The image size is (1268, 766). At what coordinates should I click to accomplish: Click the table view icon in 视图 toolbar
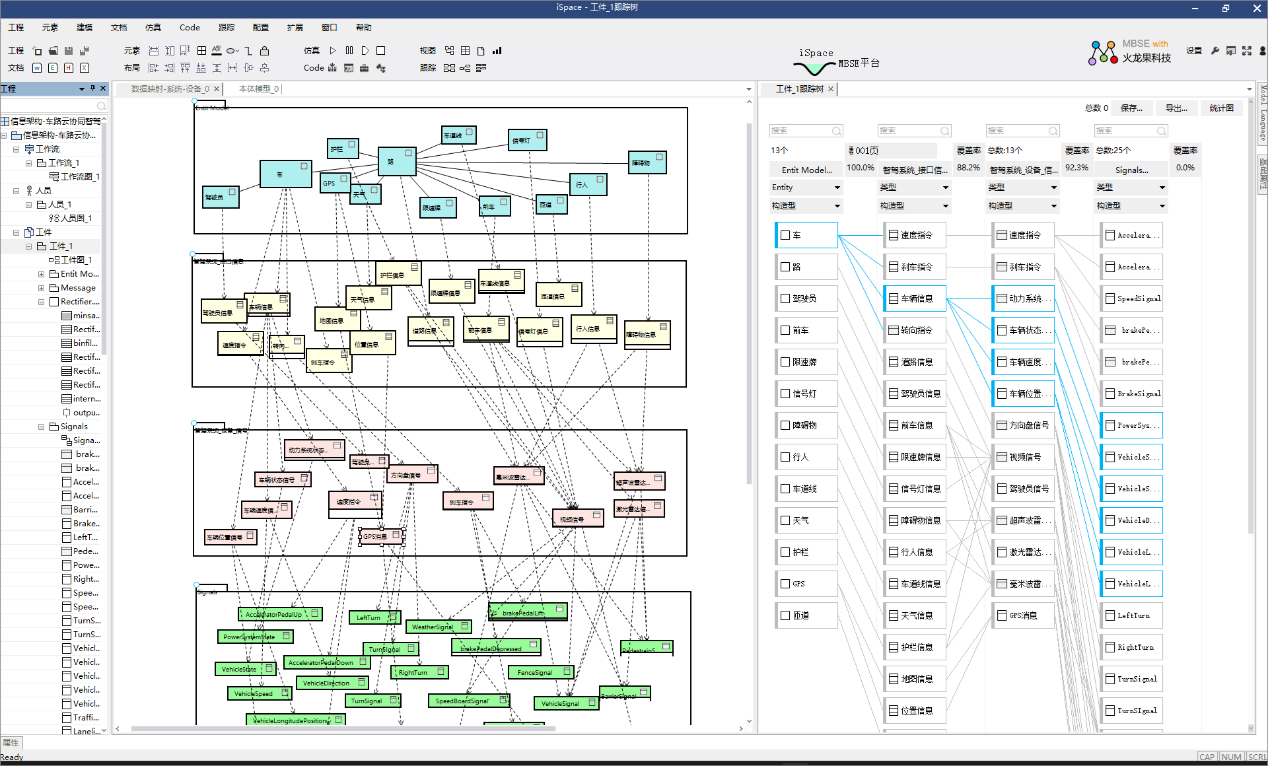[x=466, y=51]
